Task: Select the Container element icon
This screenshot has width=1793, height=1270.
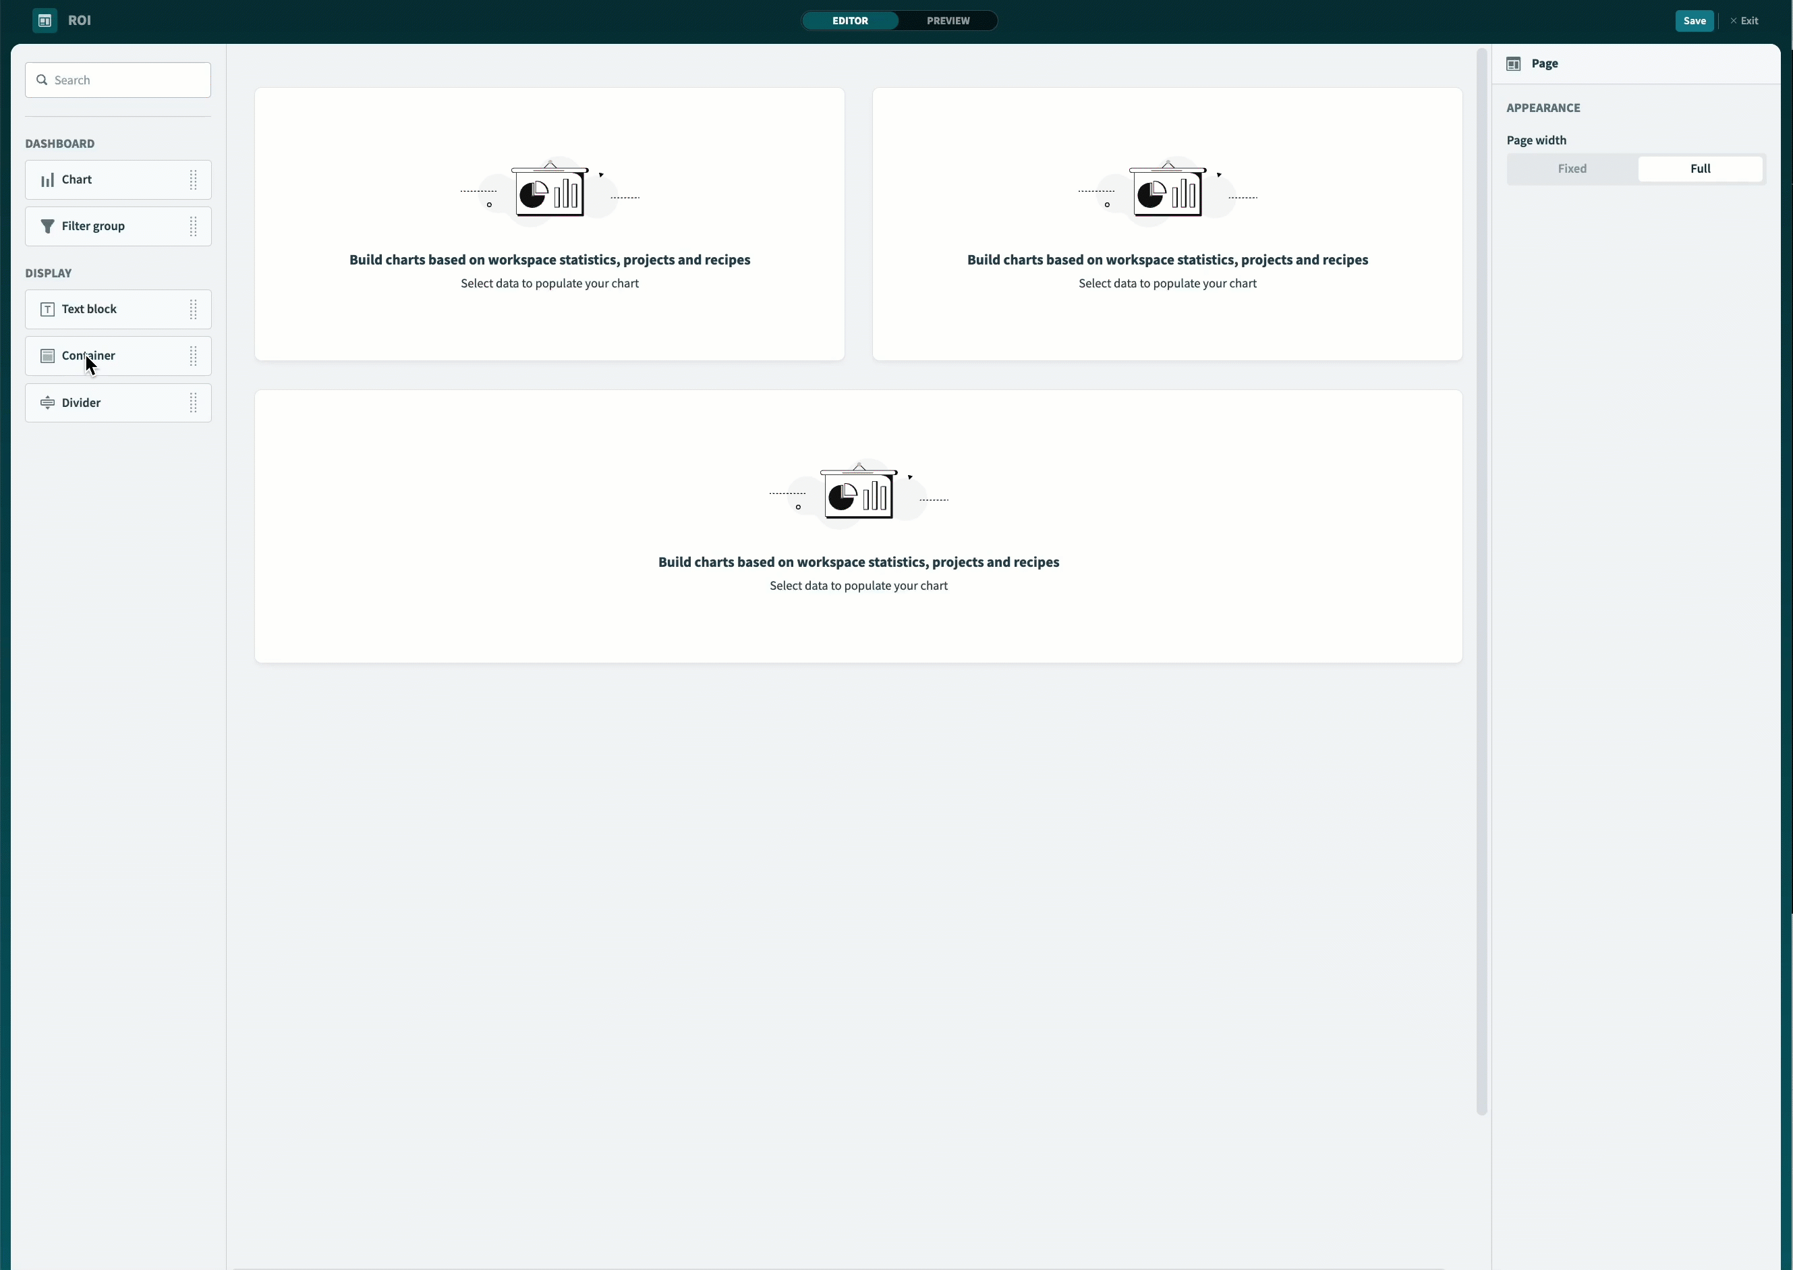Action: click(x=48, y=356)
